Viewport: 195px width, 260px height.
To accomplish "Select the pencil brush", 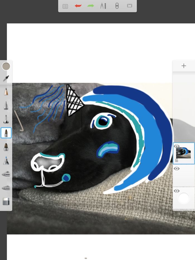I will point(6,91).
